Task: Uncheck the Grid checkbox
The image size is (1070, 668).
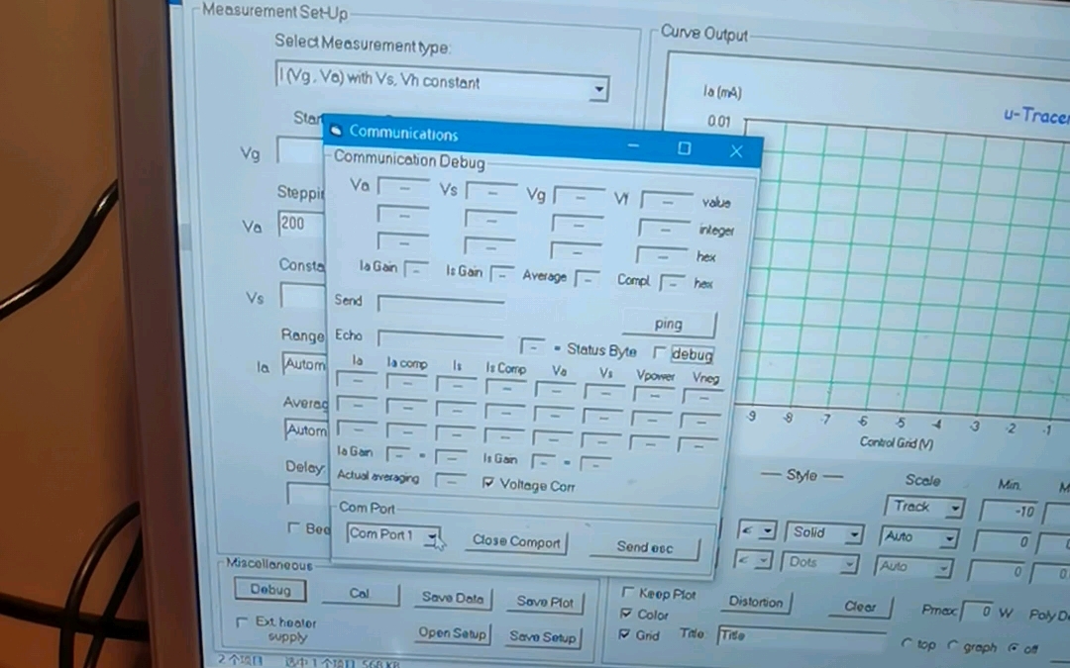Action: coord(626,634)
